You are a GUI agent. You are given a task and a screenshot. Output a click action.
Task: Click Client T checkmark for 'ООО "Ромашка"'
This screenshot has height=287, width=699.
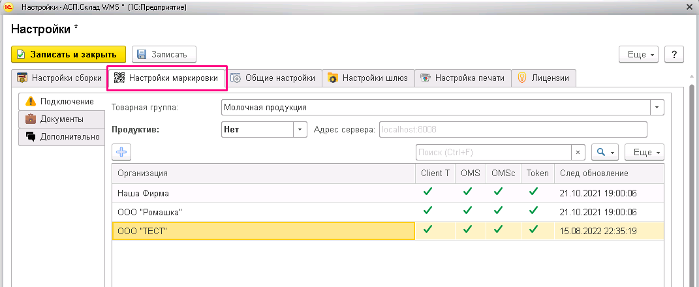pos(428,210)
